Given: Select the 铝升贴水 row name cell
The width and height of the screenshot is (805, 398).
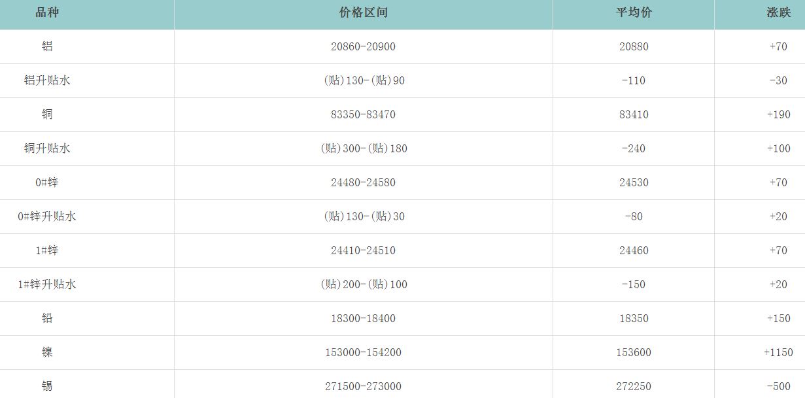Looking at the screenshot, I should 47,80.
